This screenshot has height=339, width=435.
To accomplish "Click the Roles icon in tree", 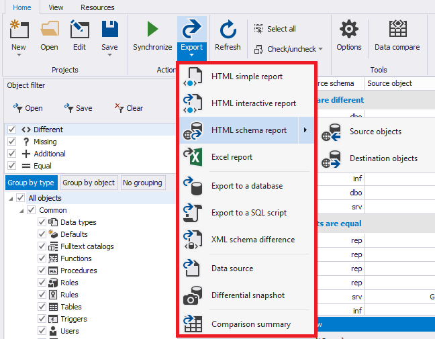I will [x=53, y=283].
